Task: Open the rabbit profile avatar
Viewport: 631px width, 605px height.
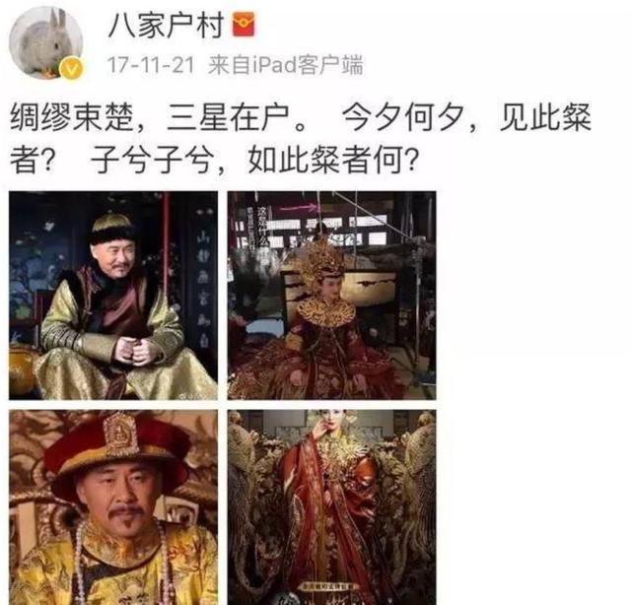Action: click(x=46, y=43)
